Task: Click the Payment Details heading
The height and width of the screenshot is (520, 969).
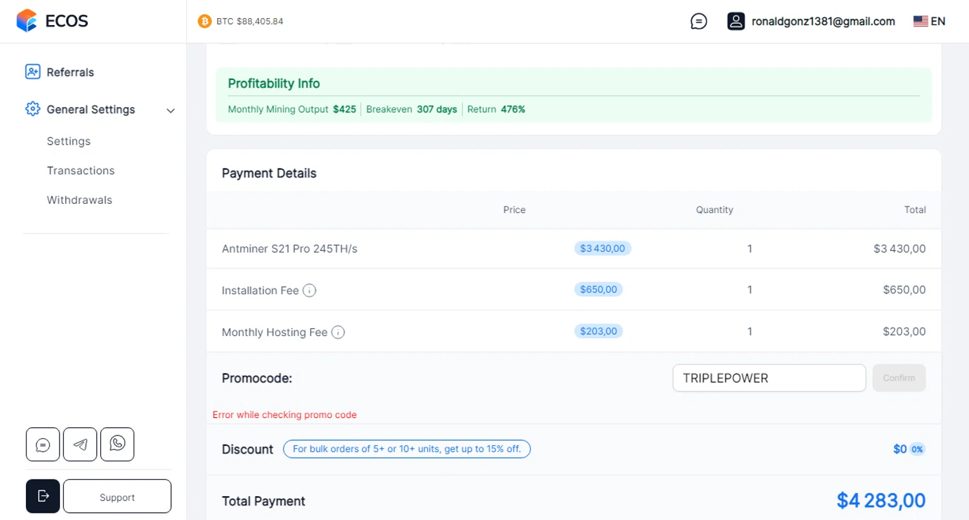Action: tap(269, 173)
